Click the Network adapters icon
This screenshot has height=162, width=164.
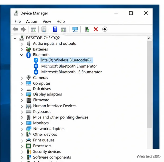tap(29, 129)
